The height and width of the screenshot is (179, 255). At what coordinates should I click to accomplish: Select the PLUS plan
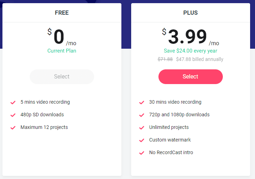[x=190, y=77]
